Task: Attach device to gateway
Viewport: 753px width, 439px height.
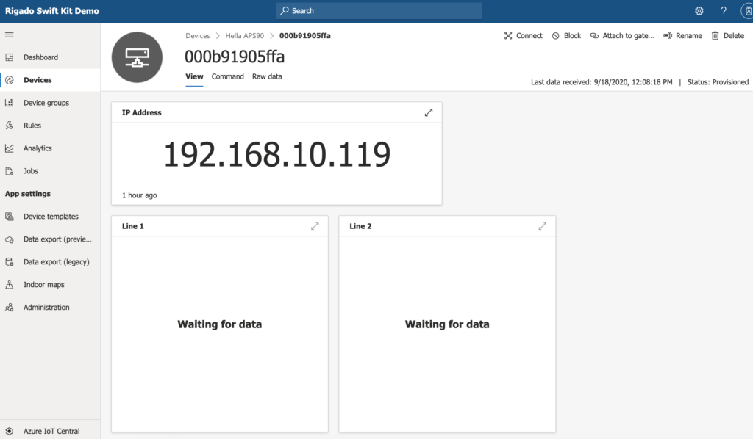Action: (622, 35)
